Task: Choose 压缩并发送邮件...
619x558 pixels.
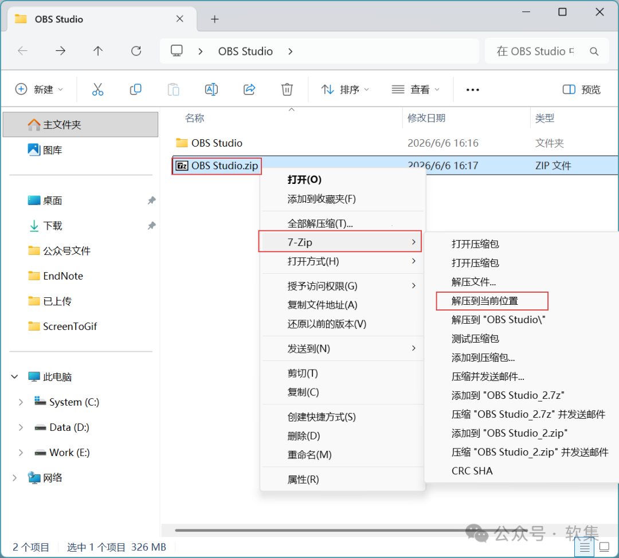Action: coord(488,376)
